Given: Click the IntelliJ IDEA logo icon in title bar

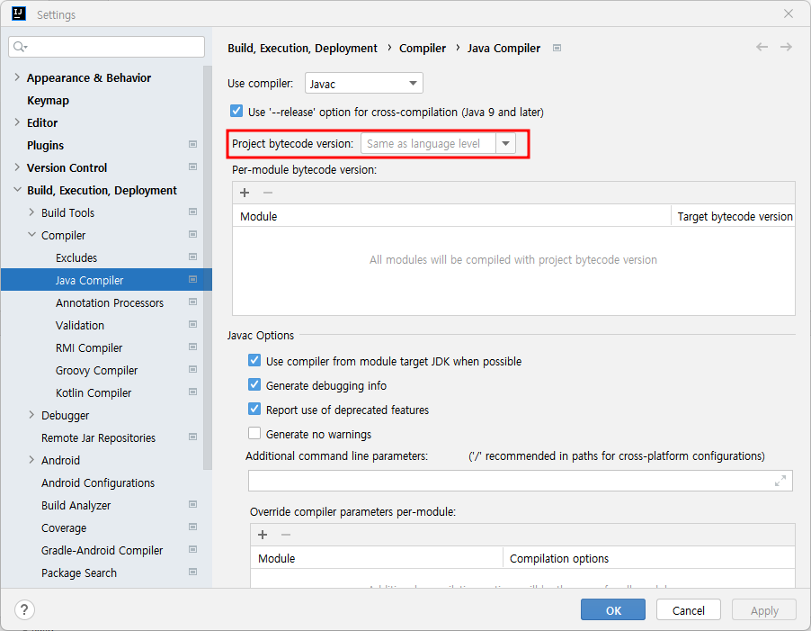Looking at the screenshot, I should [19, 14].
